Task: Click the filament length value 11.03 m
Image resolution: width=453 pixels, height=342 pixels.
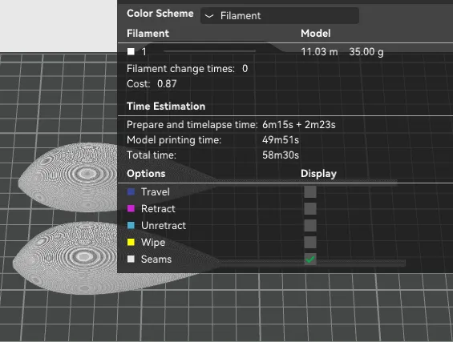Action: click(319, 52)
